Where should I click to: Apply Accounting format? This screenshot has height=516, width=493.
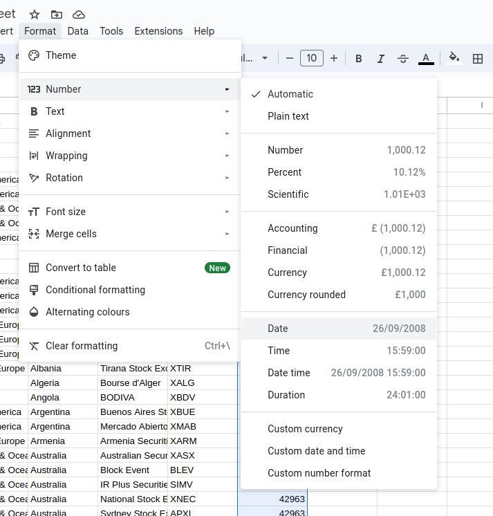pyautogui.click(x=339, y=228)
